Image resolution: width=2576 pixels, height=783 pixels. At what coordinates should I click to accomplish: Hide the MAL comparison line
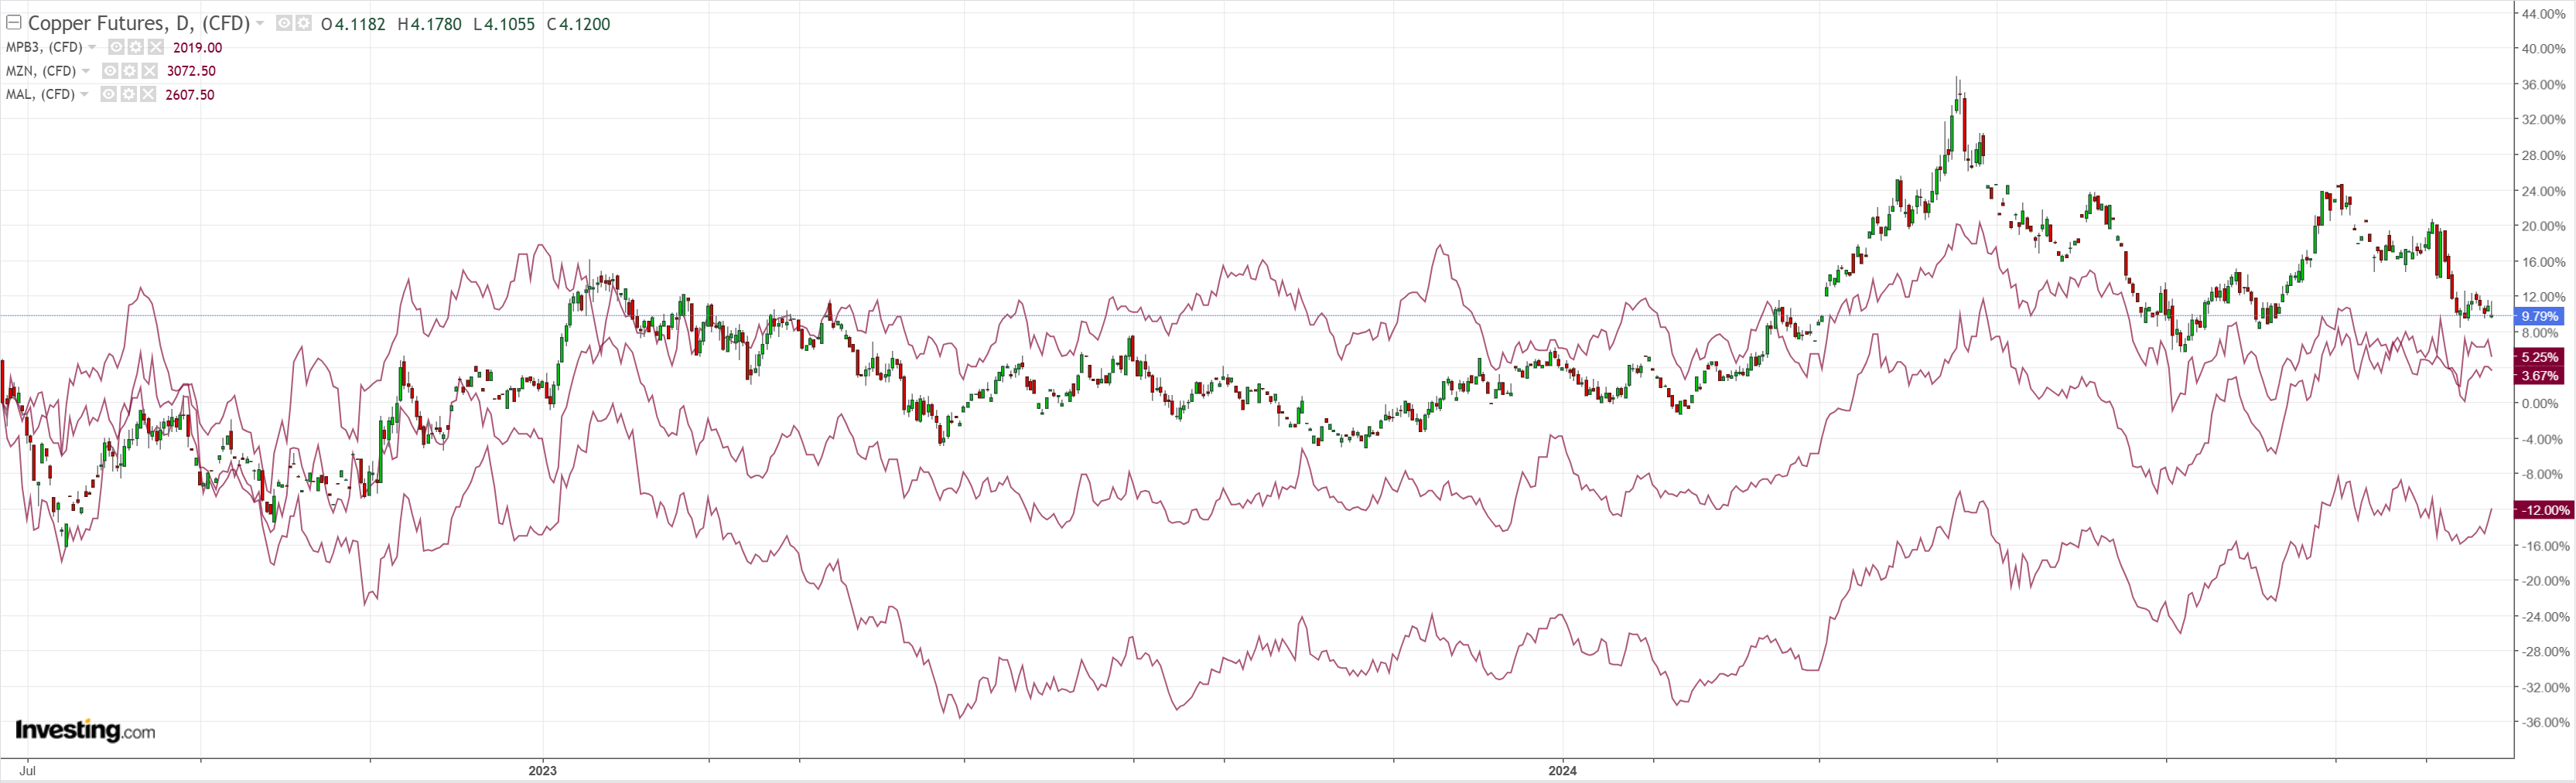(108, 95)
